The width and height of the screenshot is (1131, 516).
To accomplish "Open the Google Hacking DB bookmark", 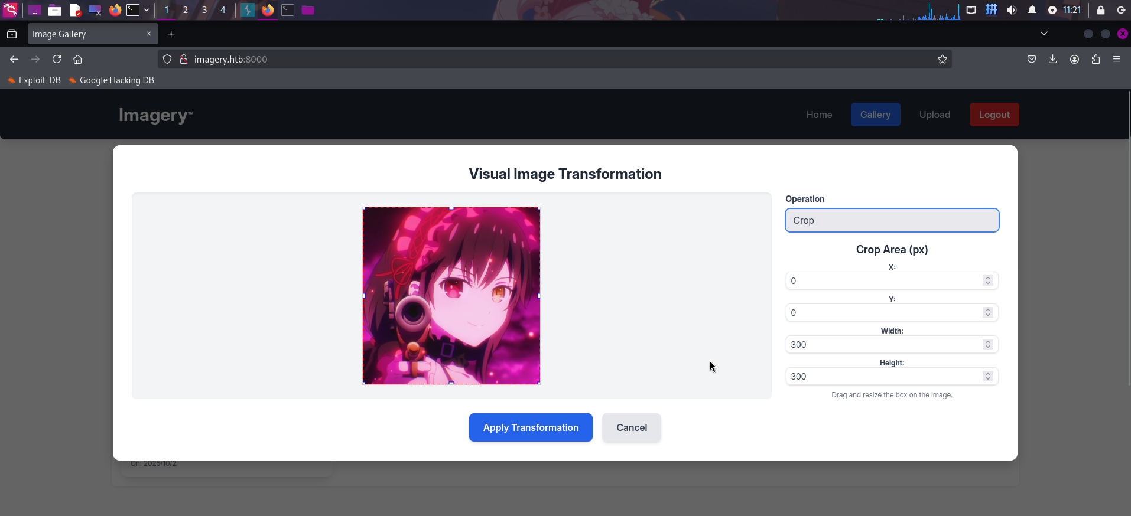I will click(x=111, y=80).
